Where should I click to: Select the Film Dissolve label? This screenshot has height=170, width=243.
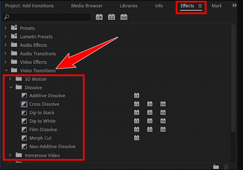click(43, 129)
